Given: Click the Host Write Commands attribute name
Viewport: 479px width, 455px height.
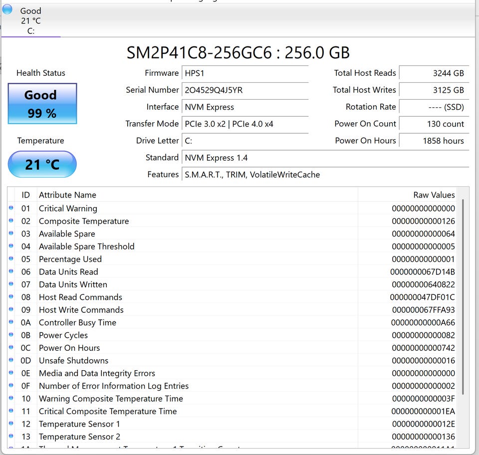Looking at the screenshot, I should (81, 310).
